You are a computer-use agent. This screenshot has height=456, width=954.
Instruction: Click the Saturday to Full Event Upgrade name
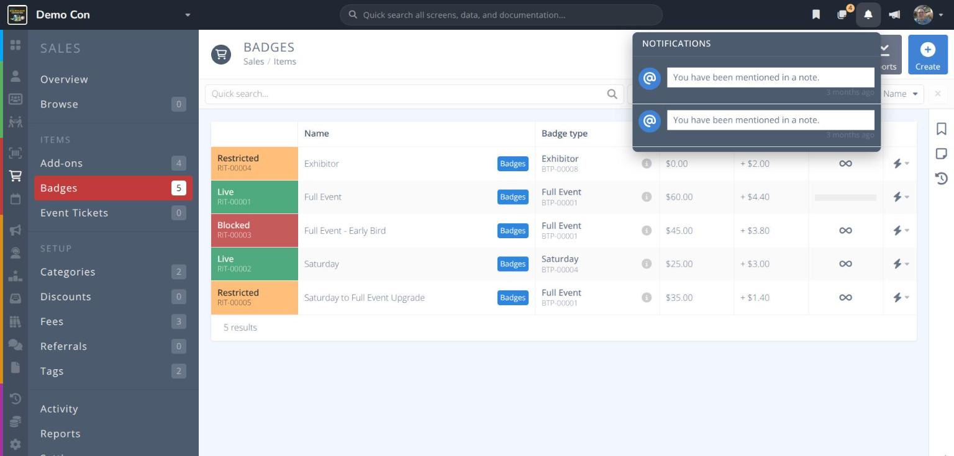point(365,298)
